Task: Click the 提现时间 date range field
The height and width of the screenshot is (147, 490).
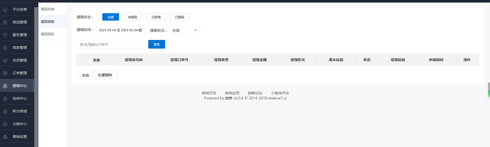Action: (120, 30)
